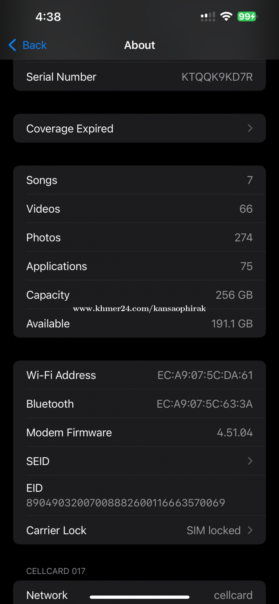Tap the blue Back chevron icon

12,45
